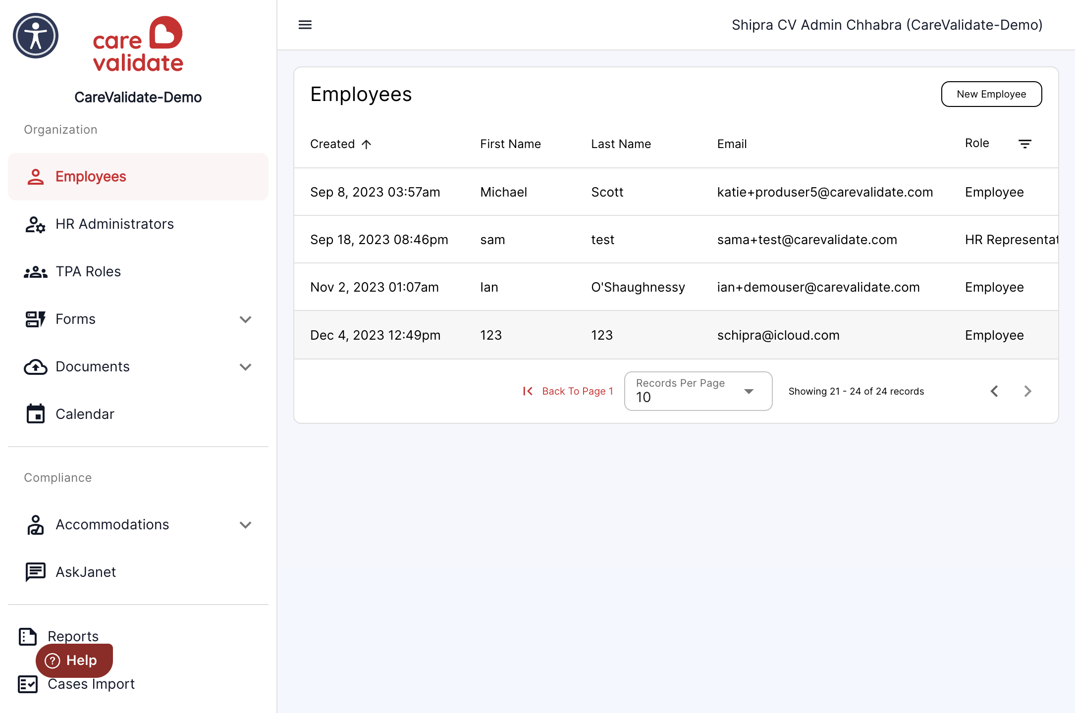Screen dimensions: 1075x713
Task: Click Showing 21 - 24 of 24 records text
Action: (x=856, y=391)
